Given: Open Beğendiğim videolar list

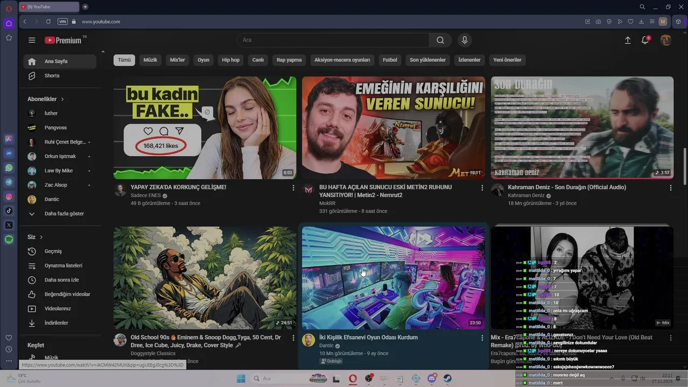Looking at the screenshot, I should (x=60, y=295).
